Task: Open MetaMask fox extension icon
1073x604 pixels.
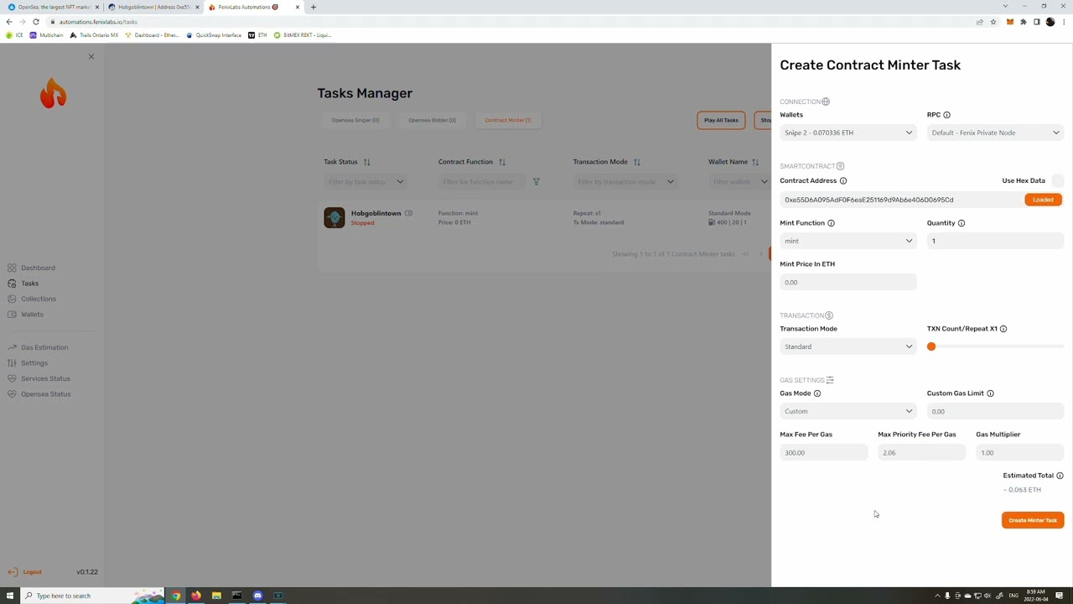Action: [1009, 22]
